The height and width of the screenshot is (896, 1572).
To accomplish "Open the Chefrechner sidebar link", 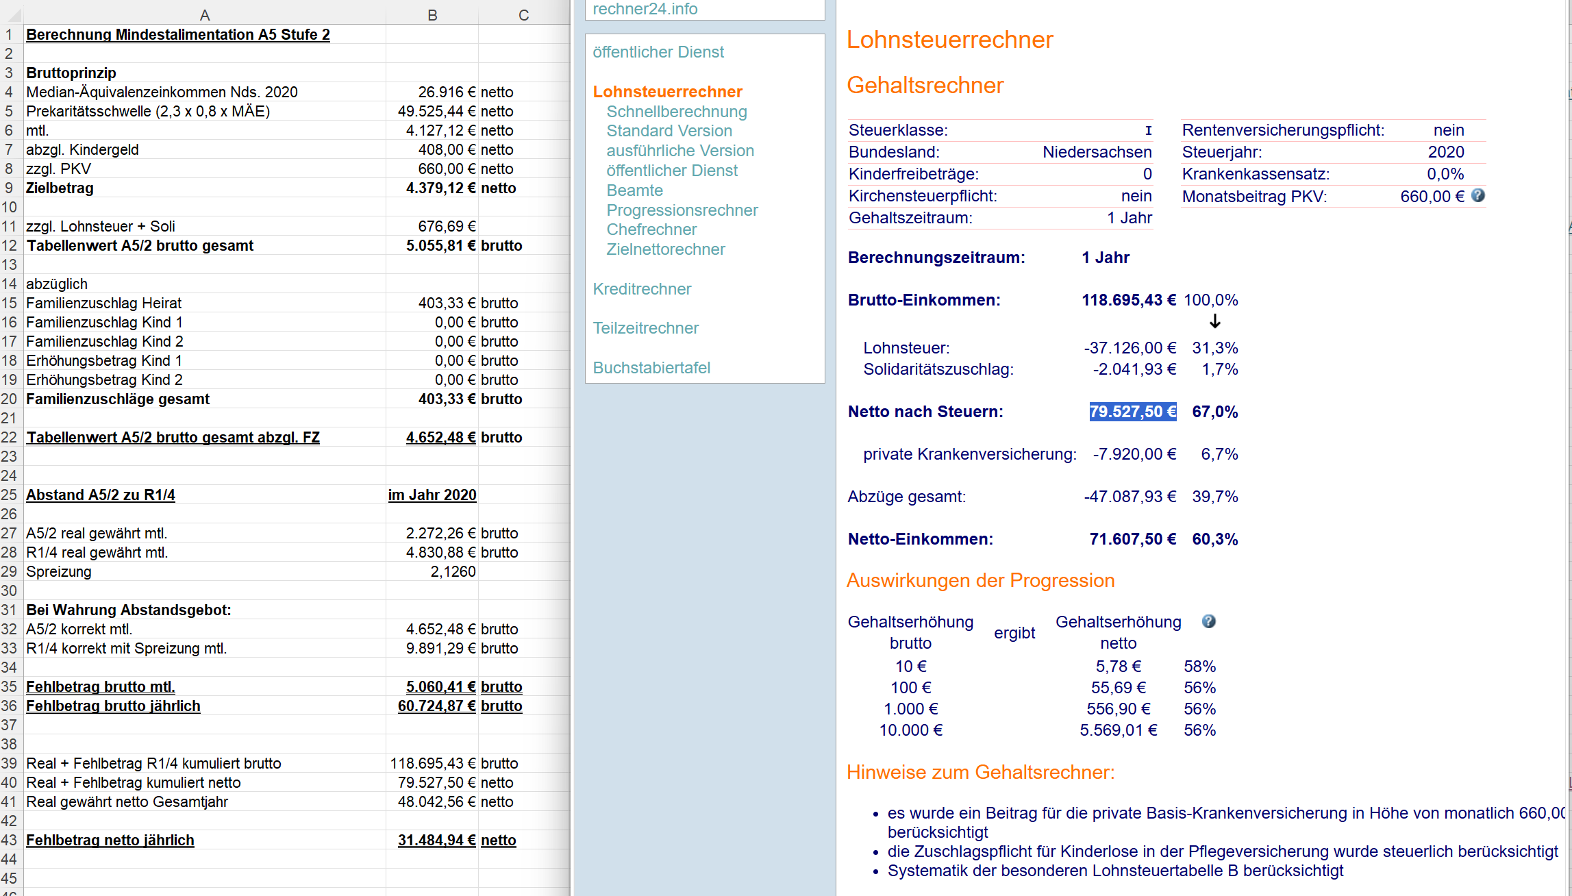I will click(x=651, y=229).
